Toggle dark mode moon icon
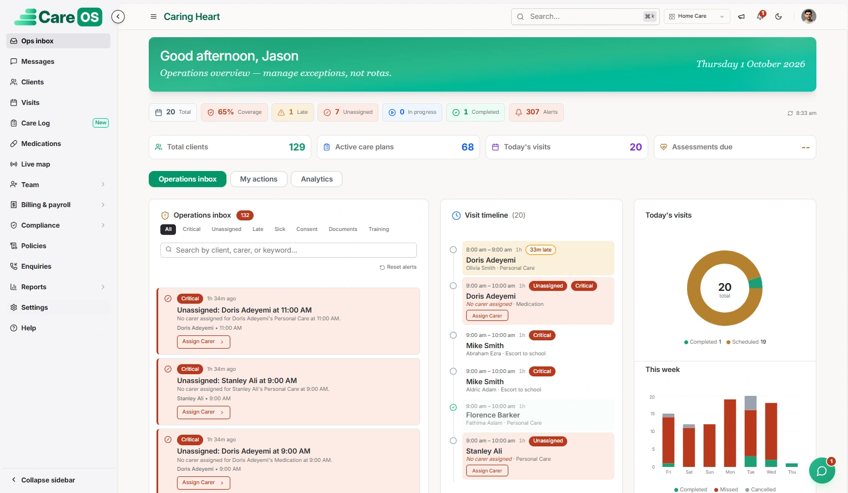 point(779,17)
